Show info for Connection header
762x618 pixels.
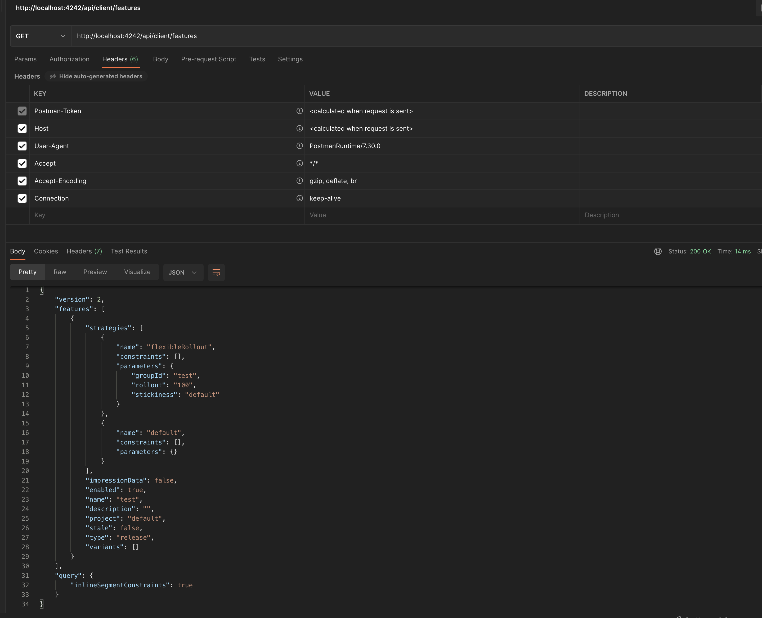(x=300, y=198)
